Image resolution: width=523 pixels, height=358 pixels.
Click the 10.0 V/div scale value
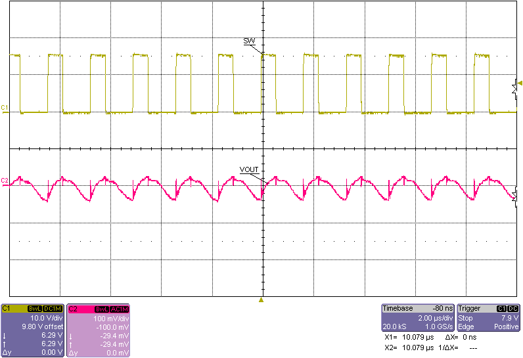click(x=47, y=318)
